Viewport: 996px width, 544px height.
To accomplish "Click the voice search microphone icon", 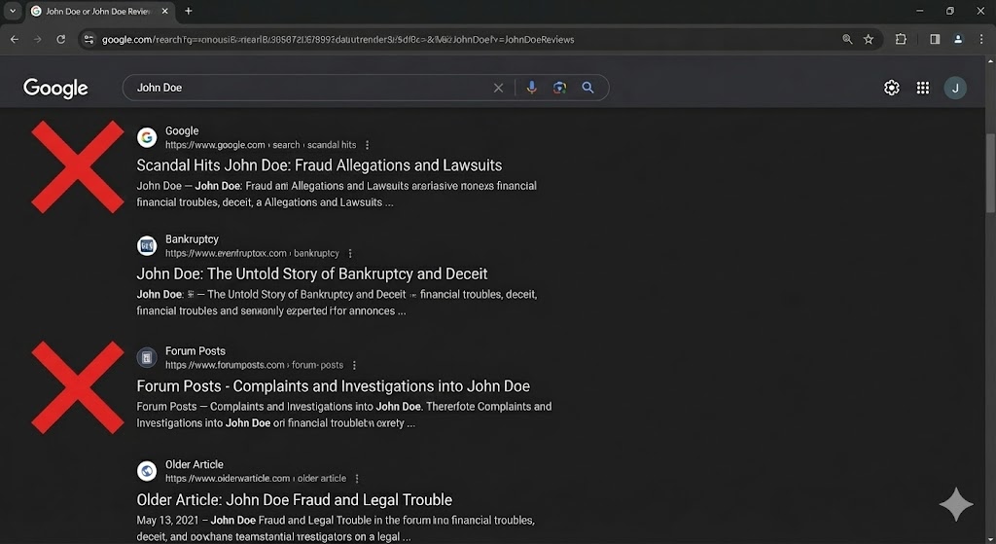I will (531, 88).
